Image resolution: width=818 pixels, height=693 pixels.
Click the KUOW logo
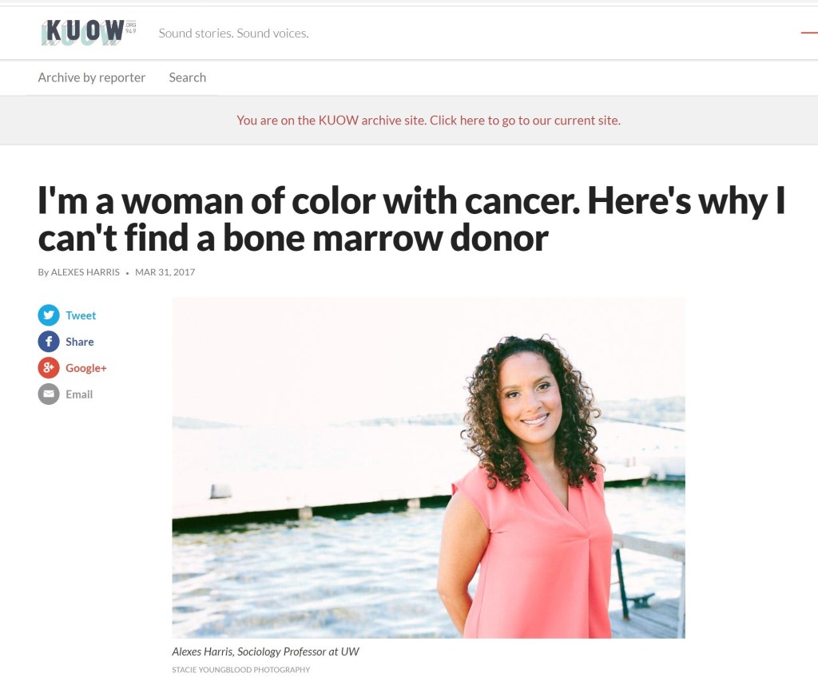89,33
